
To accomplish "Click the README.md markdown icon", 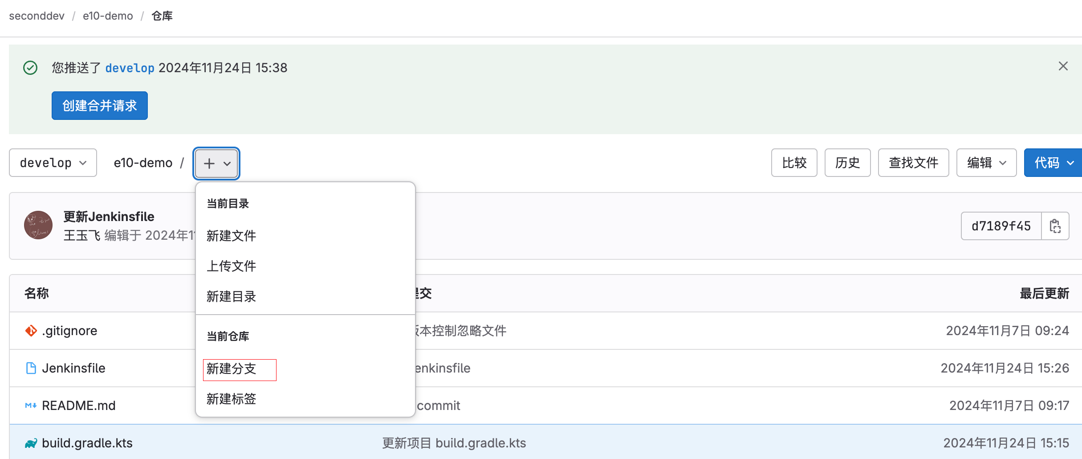I will point(31,406).
